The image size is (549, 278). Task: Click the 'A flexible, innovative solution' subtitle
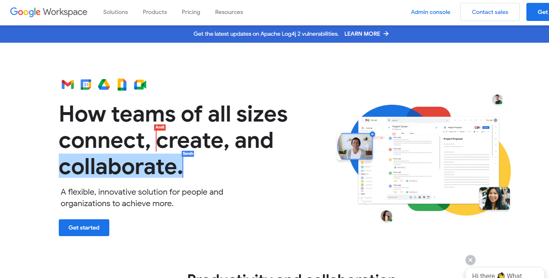click(142, 198)
